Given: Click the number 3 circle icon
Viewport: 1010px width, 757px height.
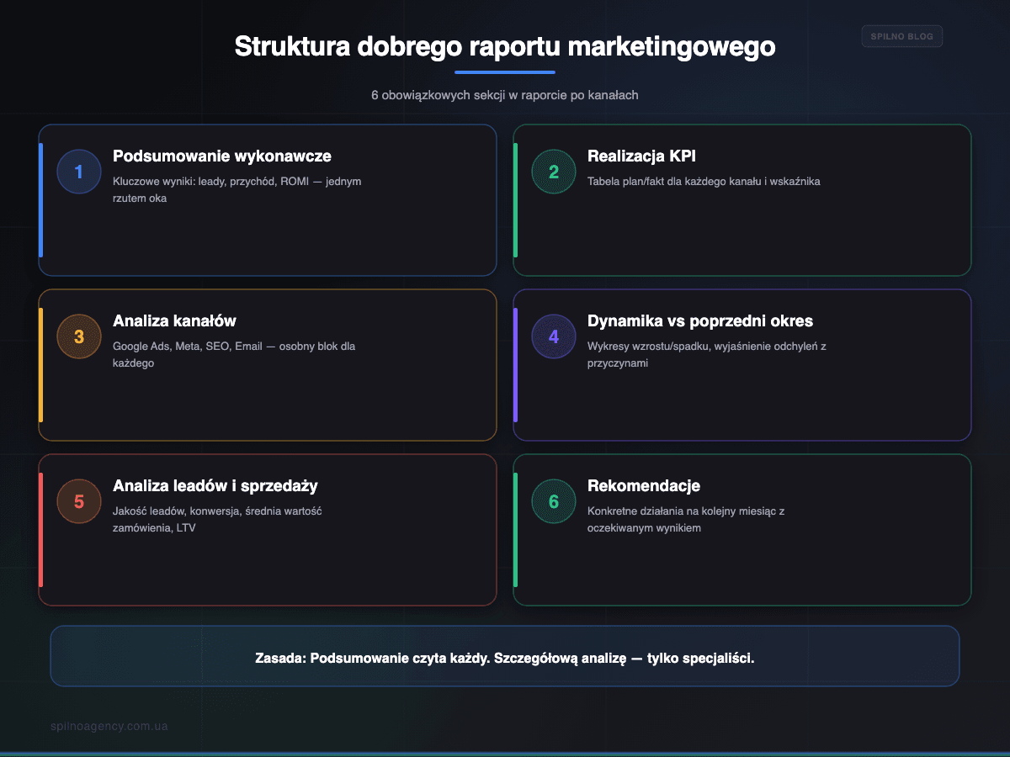Looking at the screenshot, I should (79, 336).
